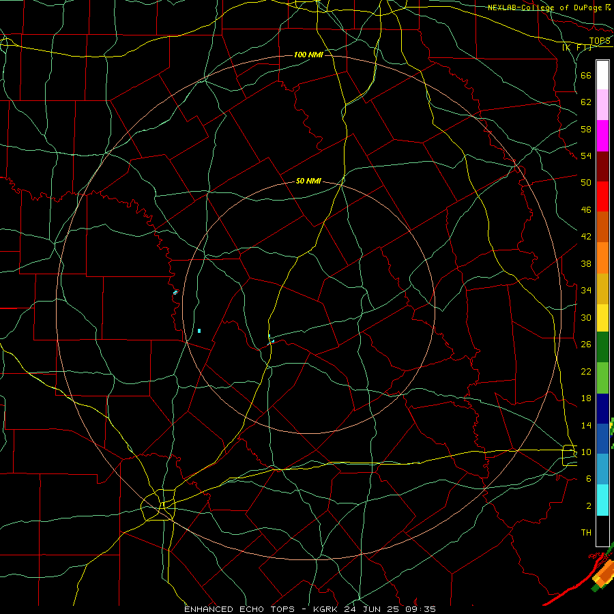Click the "50" legend value

pos(586,183)
